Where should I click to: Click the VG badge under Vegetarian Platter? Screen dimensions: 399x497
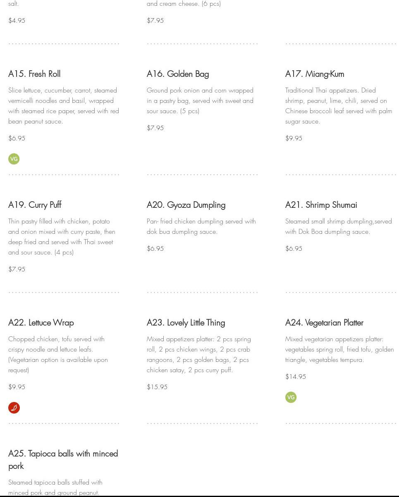pos(291,397)
